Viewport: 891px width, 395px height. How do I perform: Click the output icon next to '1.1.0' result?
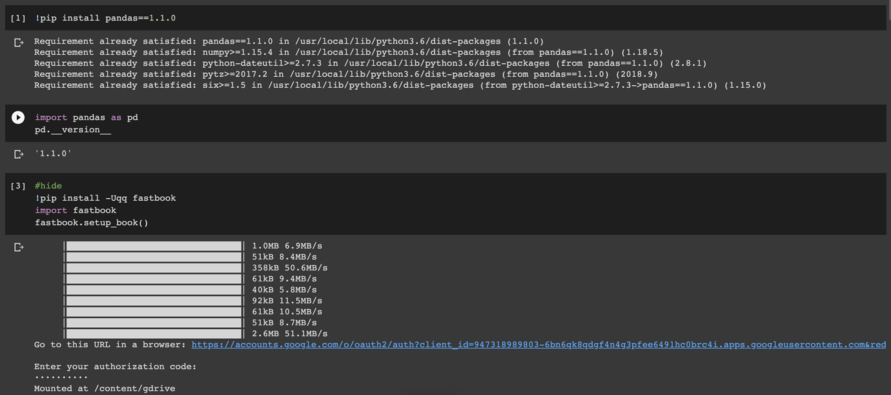[x=18, y=154]
